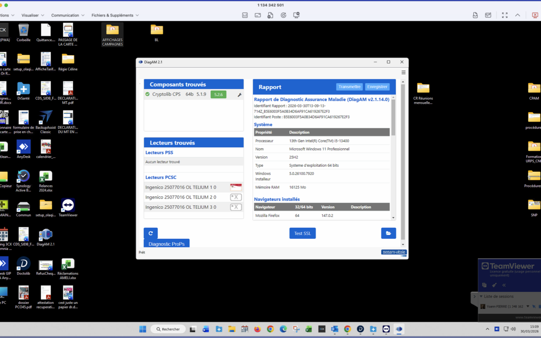Expand the Fichiers & Suppléments menu
Screen dimensions: 541x338
(115, 16)
